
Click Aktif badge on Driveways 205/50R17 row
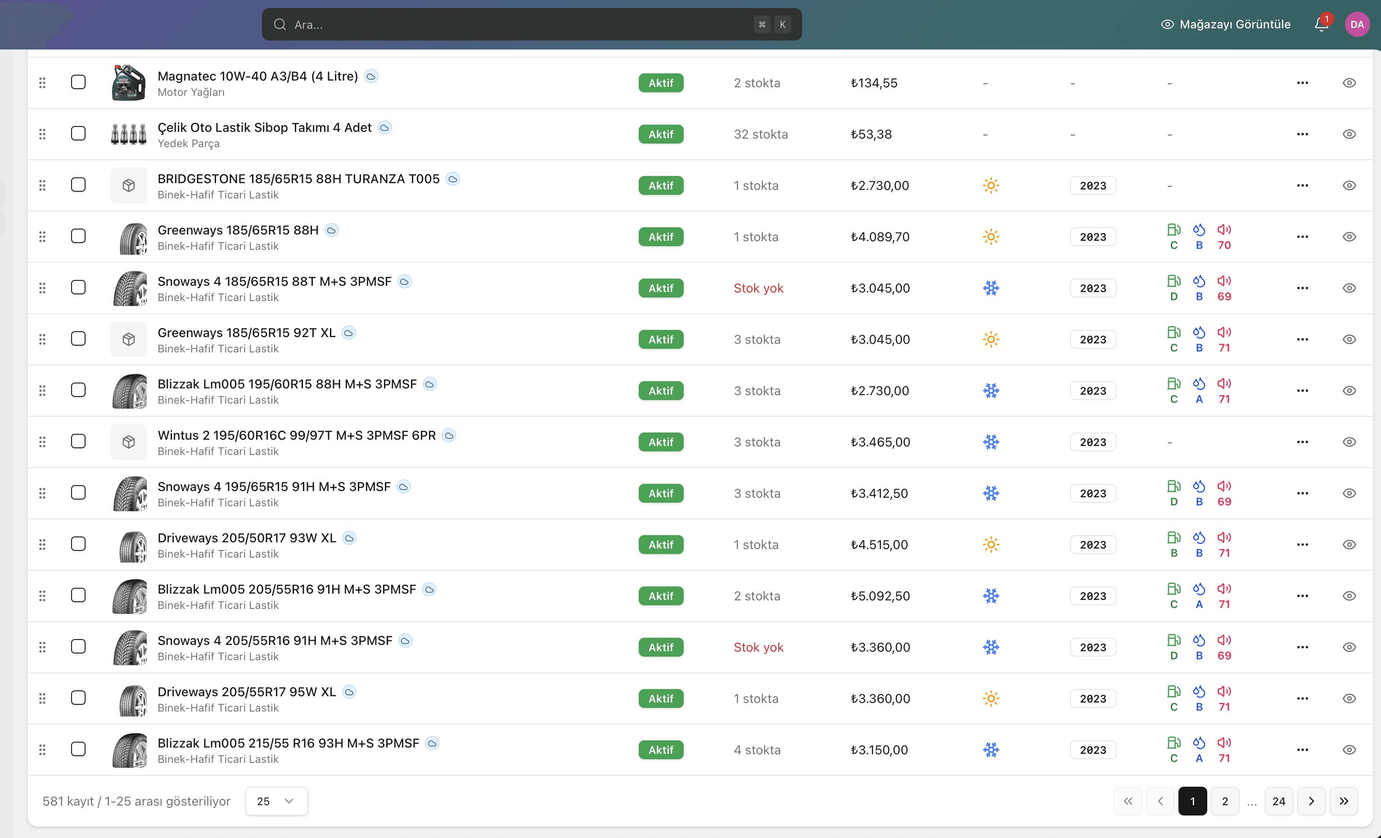click(661, 545)
